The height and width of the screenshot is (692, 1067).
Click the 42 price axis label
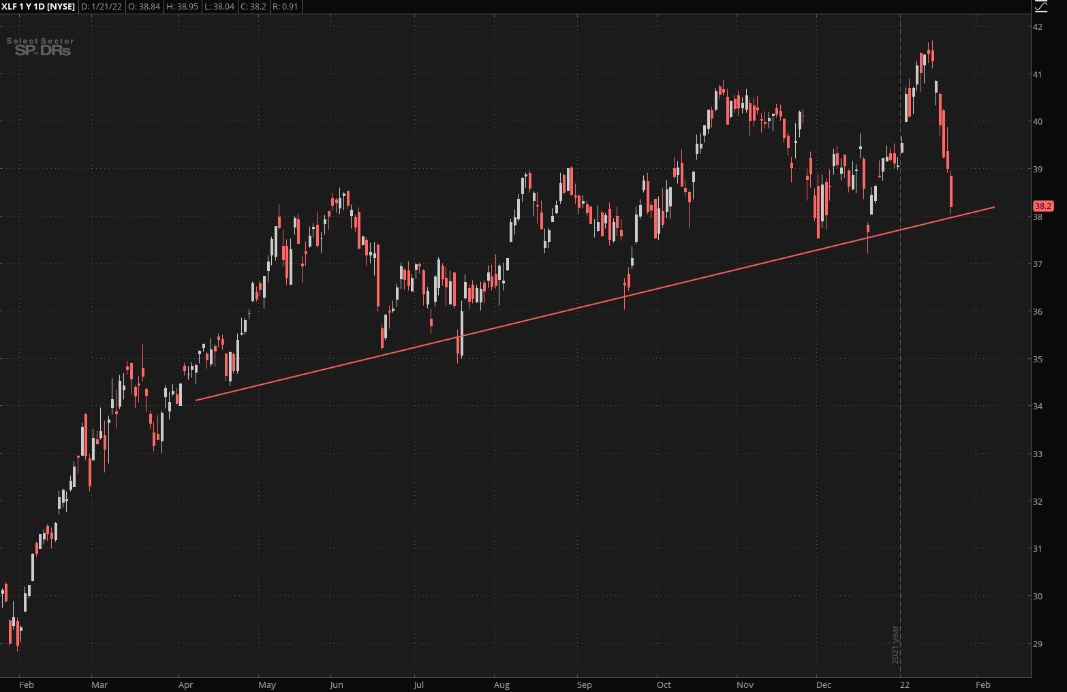[x=1038, y=27]
